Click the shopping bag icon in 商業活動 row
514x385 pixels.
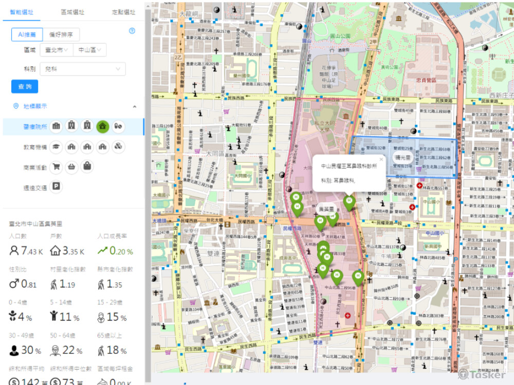[87, 167]
